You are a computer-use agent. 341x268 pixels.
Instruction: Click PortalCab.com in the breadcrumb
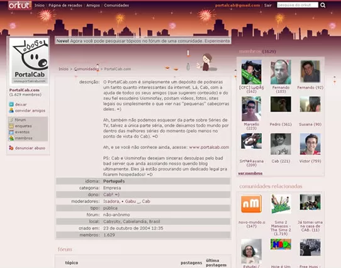[x=118, y=69]
